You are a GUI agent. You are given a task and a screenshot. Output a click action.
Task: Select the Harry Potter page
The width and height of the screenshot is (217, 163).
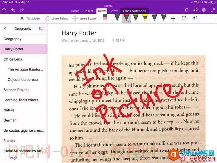[x=24, y=49]
